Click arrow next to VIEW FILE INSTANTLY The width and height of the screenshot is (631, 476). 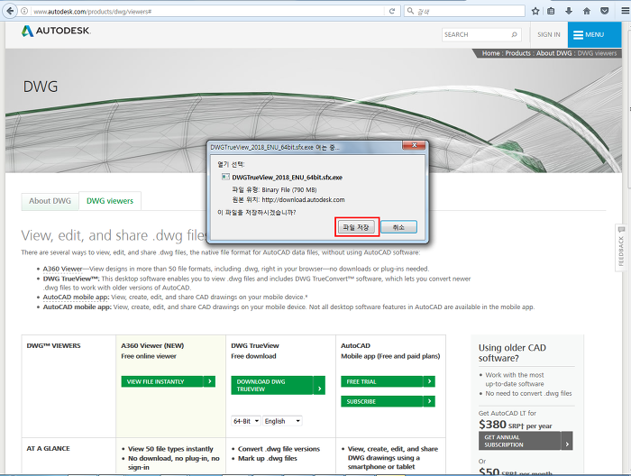tap(210, 381)
